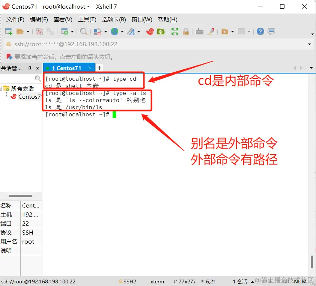
Task: Expand the Properties icon dropdown arrow
Action: 72,32
